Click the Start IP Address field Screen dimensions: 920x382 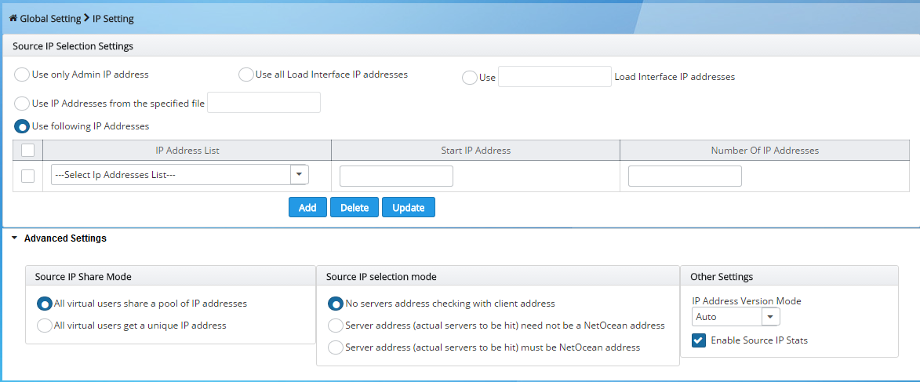(396, 176)
